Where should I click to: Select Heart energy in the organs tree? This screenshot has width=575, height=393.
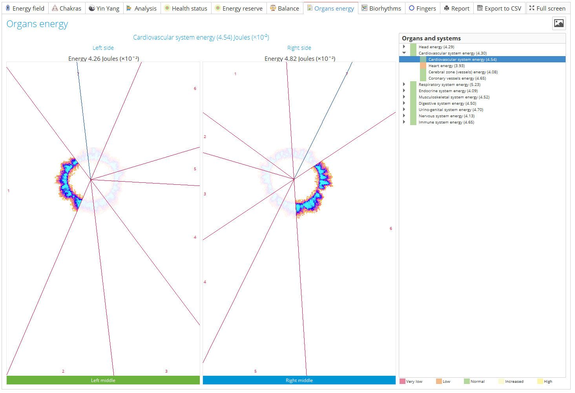(x=446, y=65)
